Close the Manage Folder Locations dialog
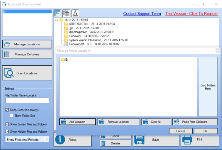The image size is (222, 150). [218, 50]
